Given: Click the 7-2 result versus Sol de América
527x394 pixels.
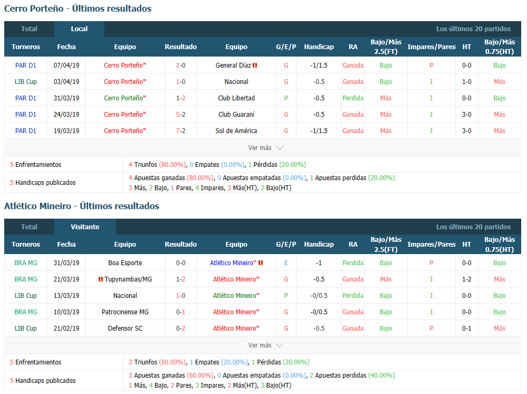Looking at the screenshot, I should (x=180, y=131).
